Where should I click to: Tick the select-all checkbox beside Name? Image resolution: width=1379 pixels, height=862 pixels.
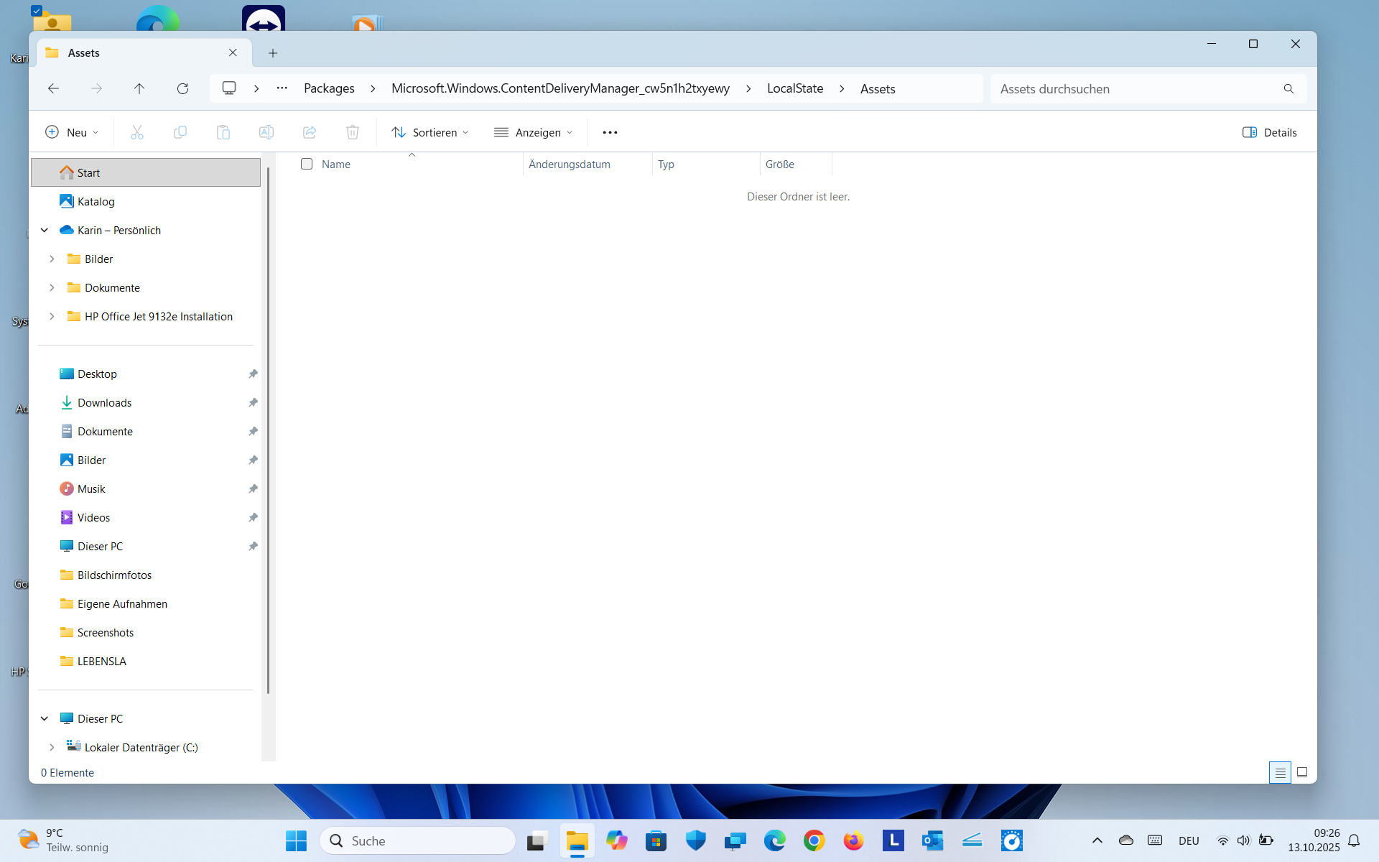pyautogui.click(x=307, y=164)
